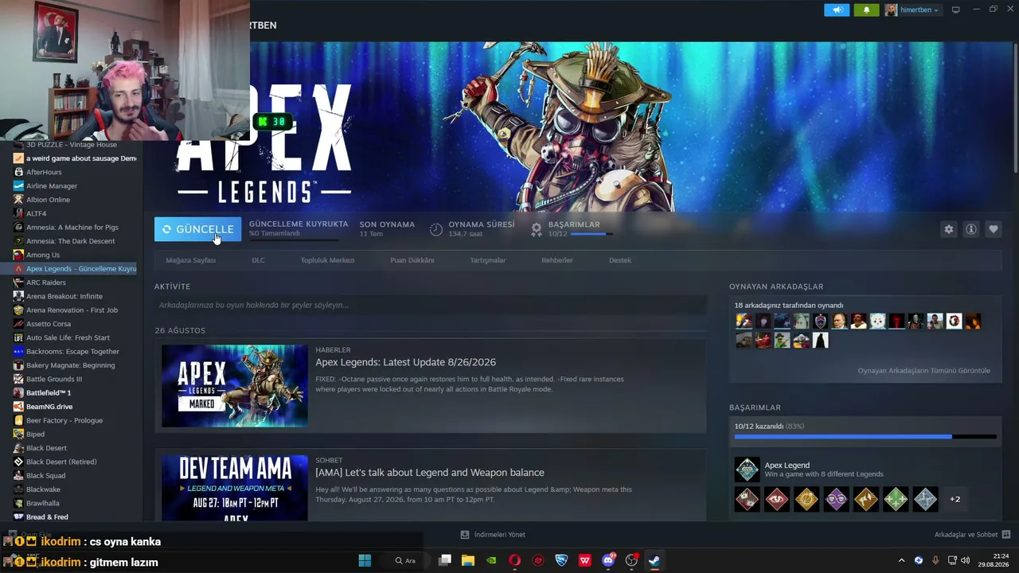Select Albion Online in the library
Image resolution: width=1019 pixels, height=573 pixels.
pyautogui.click(x=48, y=200)
